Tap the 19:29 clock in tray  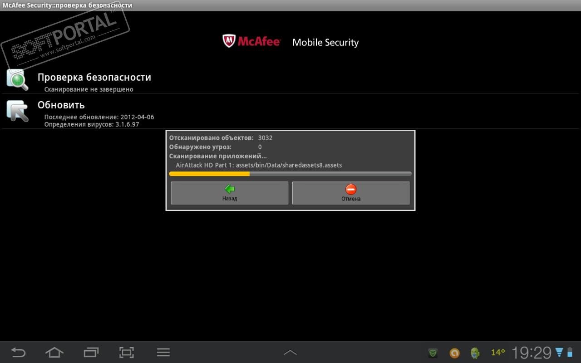click(x=532, y=353)
